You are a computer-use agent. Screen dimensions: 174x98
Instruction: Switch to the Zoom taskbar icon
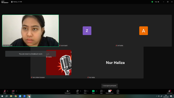[x=24, y=96]
